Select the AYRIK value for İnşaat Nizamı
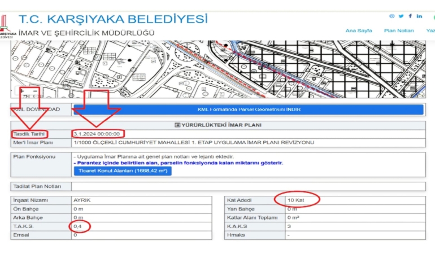The width and height of the screenshot is (435, 254). point(82,200)
